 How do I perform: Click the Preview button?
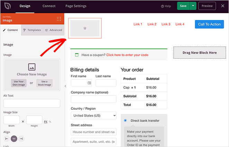point(207,6)
